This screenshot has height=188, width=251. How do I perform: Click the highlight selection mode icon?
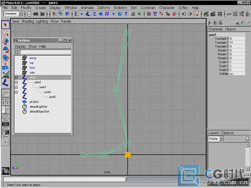[139, 14]
